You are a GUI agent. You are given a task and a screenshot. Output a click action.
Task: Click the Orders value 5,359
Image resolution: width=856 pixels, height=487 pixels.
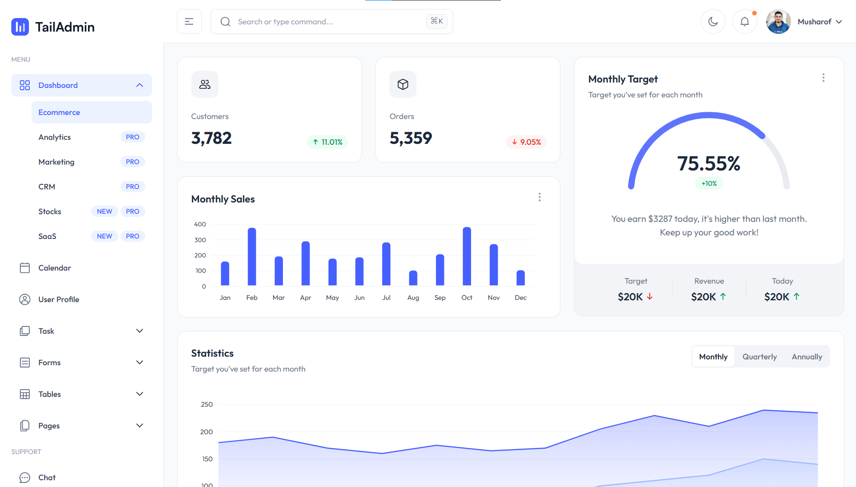[x=411, y=138]
